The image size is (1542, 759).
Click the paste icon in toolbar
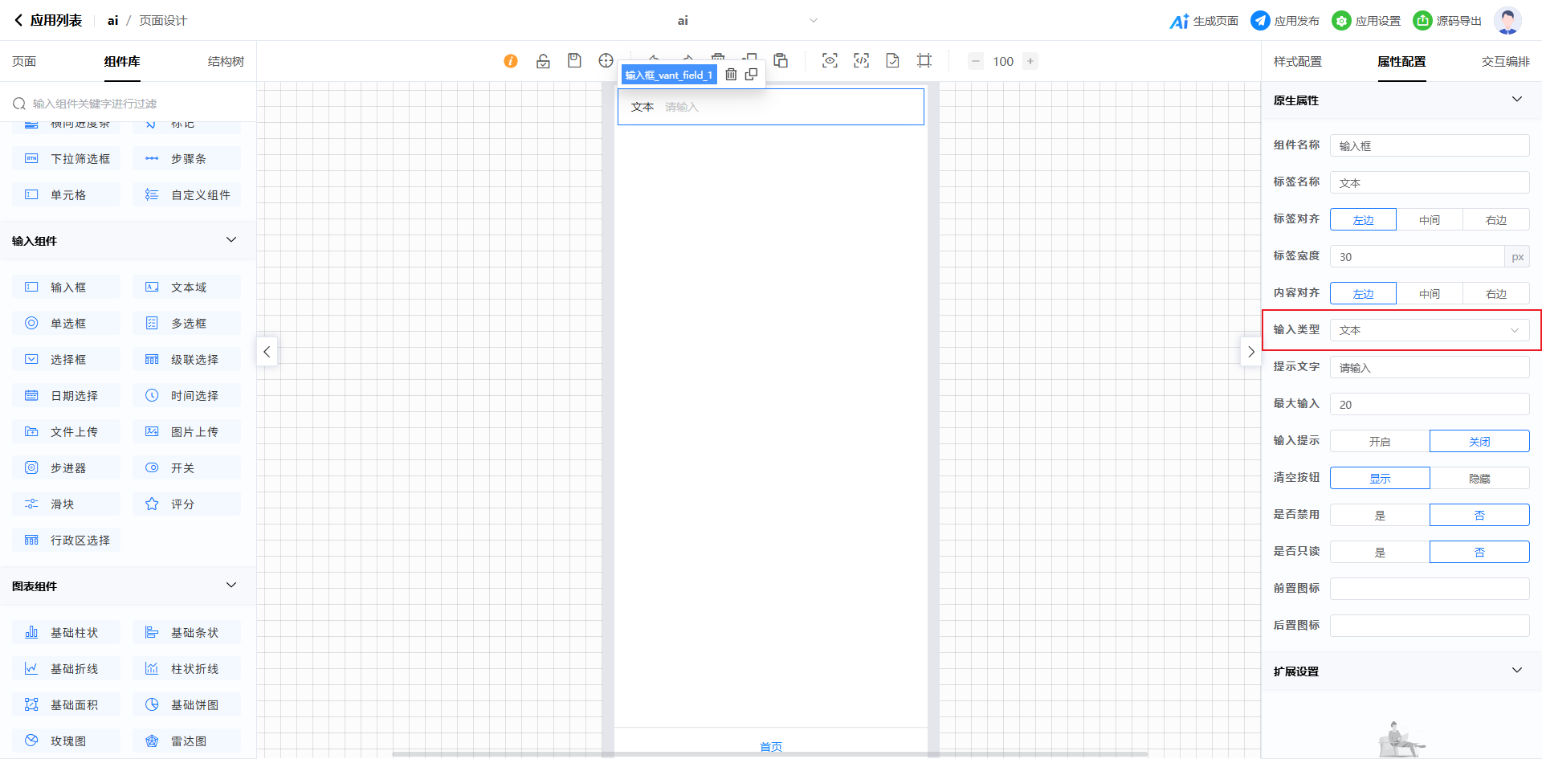tap(781, 61)
